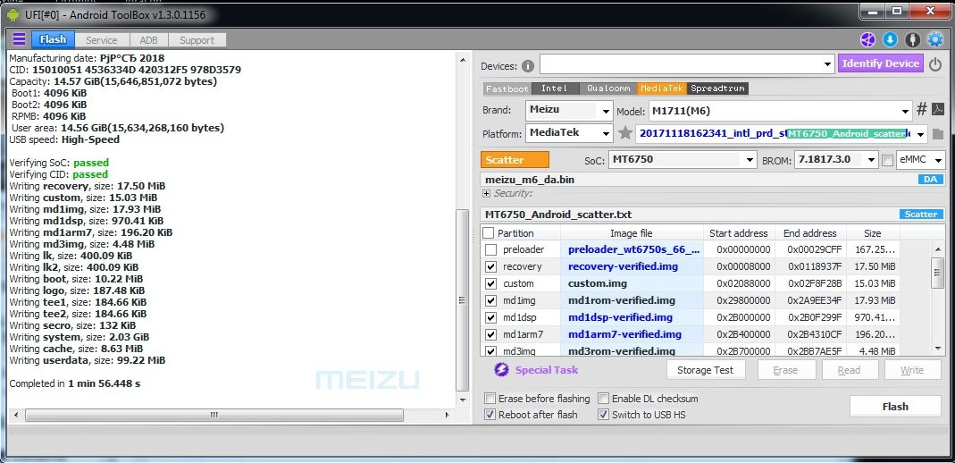Screen dimensions: 955x463
Task: Open the Model dropdown showing M1711(M6)
Action: (x=905, y=111)
